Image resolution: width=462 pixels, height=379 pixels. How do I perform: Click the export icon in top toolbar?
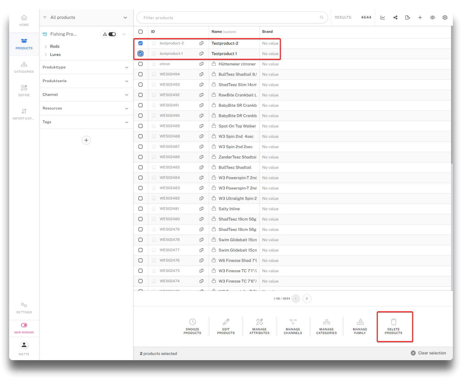(x=407, y=18)
